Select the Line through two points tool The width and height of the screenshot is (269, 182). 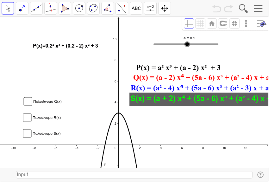(x=36, y=8)
